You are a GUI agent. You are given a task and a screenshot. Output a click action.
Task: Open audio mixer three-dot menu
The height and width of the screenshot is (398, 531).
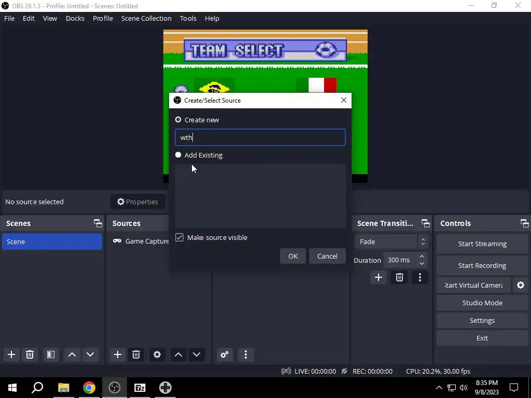point(246,354)
